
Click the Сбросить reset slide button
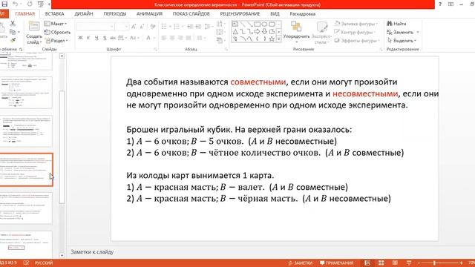[x=57, y=32]
